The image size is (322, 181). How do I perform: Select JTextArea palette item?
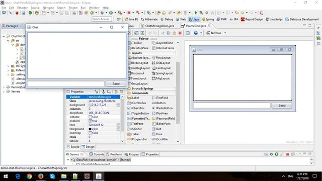pyautogui.click(x=160, y=113)
